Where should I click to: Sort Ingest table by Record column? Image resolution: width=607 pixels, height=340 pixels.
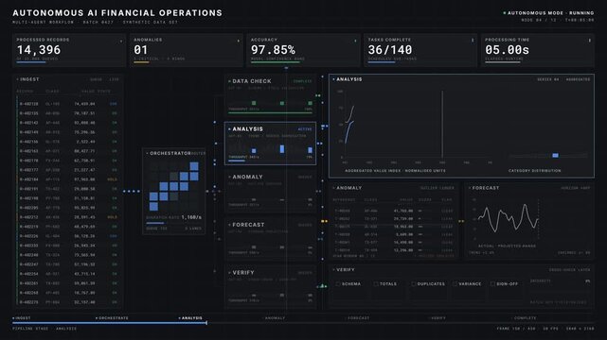tap(26, 92)
